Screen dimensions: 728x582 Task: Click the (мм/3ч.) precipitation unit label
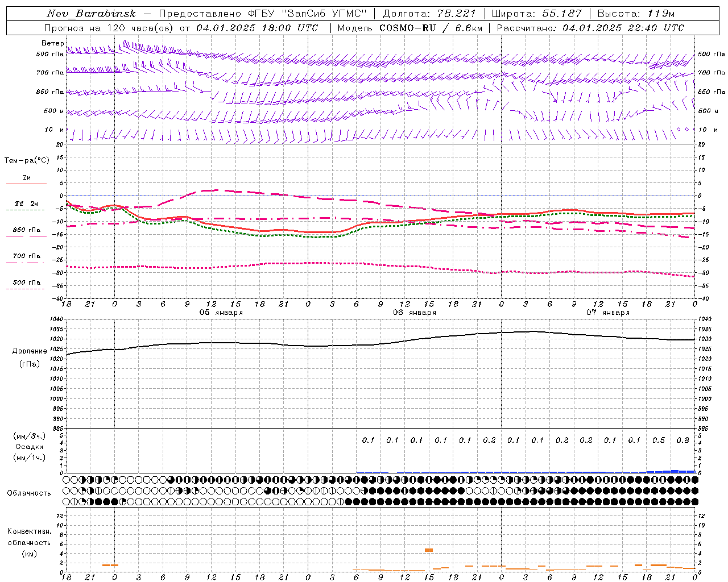[30, 436]
